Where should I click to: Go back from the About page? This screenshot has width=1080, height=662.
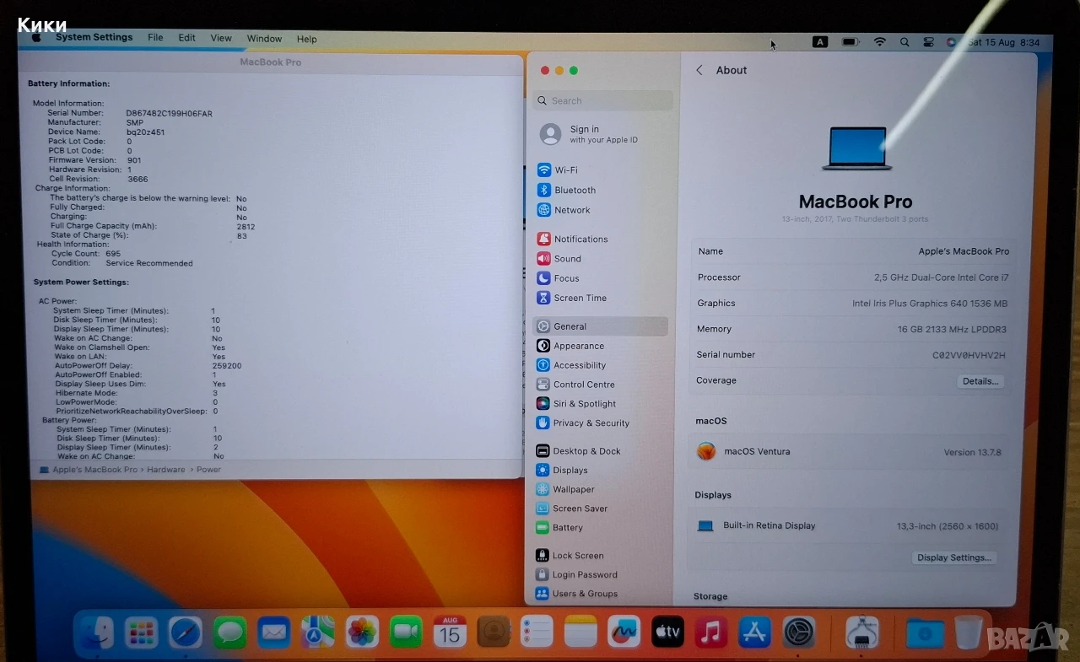pos(699,71)
